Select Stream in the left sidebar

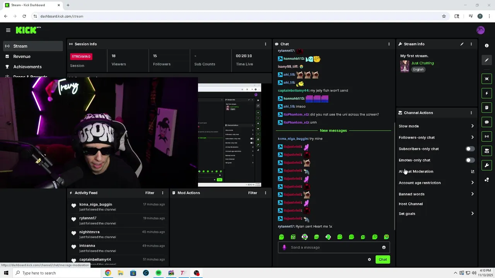click(x=32, y=46)
